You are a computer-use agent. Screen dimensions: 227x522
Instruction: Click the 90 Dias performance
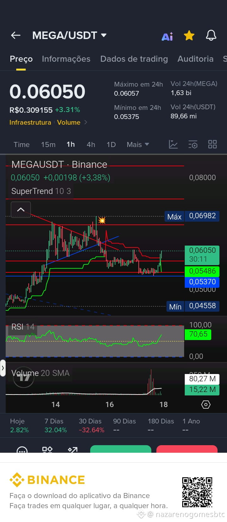pyautogui.click(x=125, y=425)
